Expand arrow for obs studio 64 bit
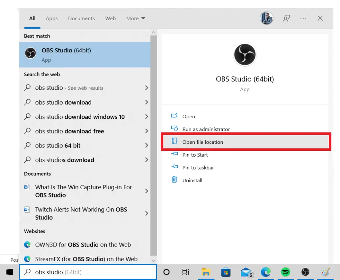 point(146,145)
